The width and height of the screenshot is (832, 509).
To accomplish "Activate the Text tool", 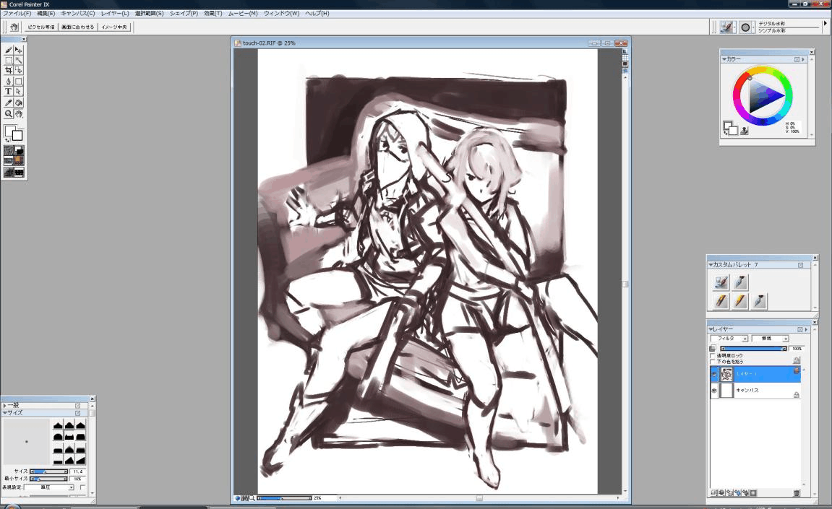I will coord(9,92).
